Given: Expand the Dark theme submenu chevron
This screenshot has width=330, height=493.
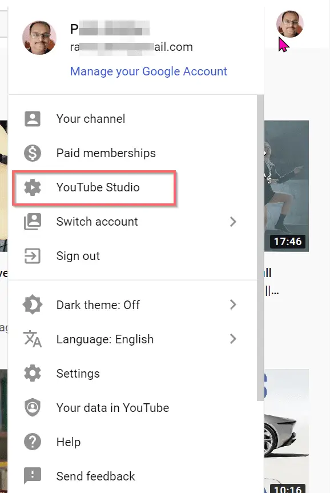Looking at the screenshot, I should coord(233,304).
